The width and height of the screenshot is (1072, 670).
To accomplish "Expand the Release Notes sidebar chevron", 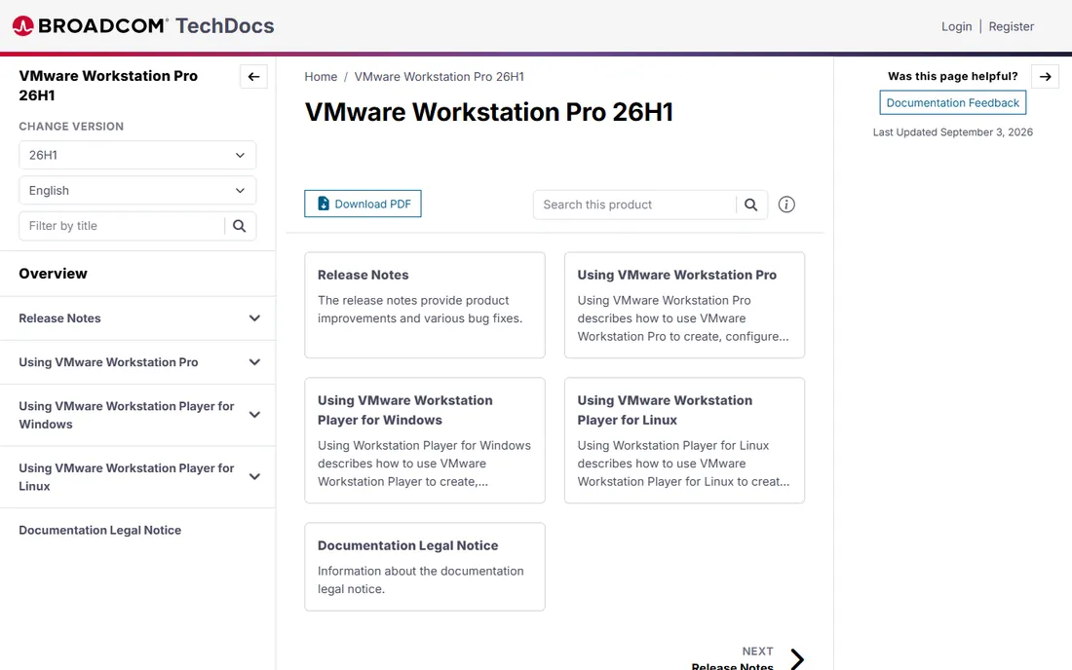I will coord(254,318).
